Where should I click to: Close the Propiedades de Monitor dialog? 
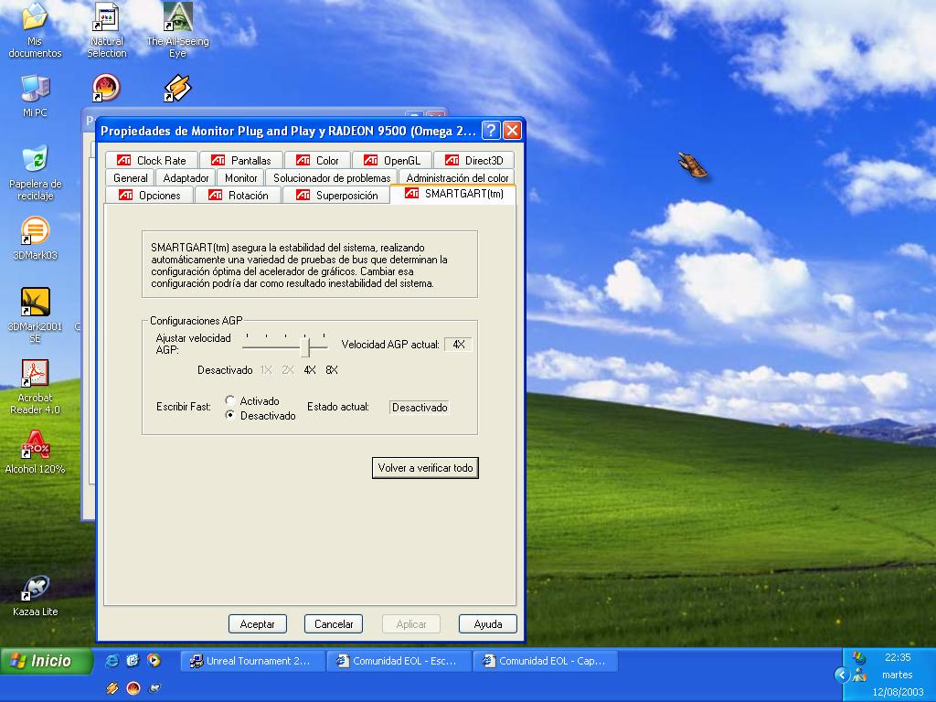512,131
